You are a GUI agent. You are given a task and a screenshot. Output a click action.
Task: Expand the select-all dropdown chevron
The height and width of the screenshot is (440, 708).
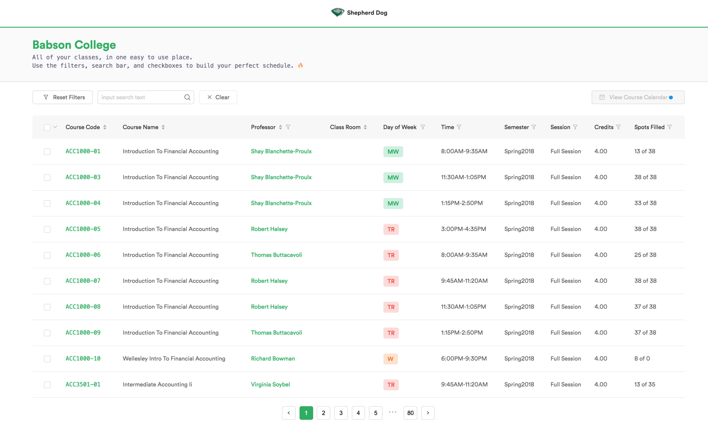pyautogui.click(x=55, y=127)
